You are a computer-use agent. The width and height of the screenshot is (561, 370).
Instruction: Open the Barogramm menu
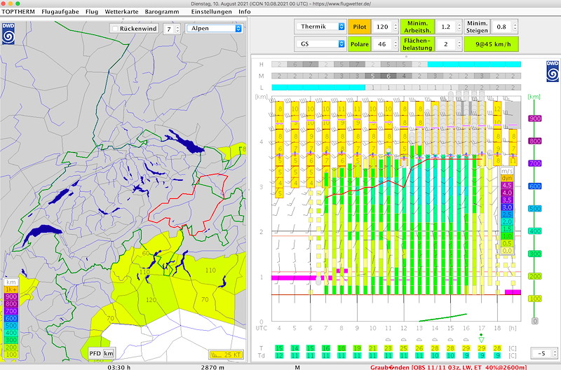click(162, 11)
